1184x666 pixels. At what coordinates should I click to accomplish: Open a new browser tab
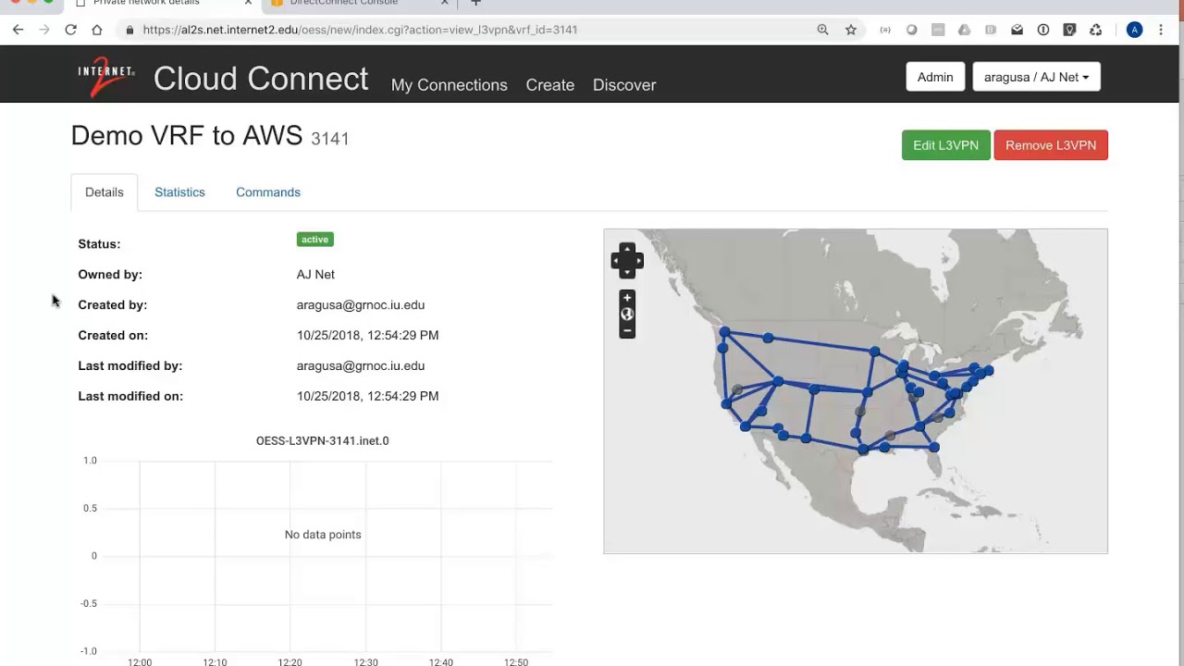(475, 4)
